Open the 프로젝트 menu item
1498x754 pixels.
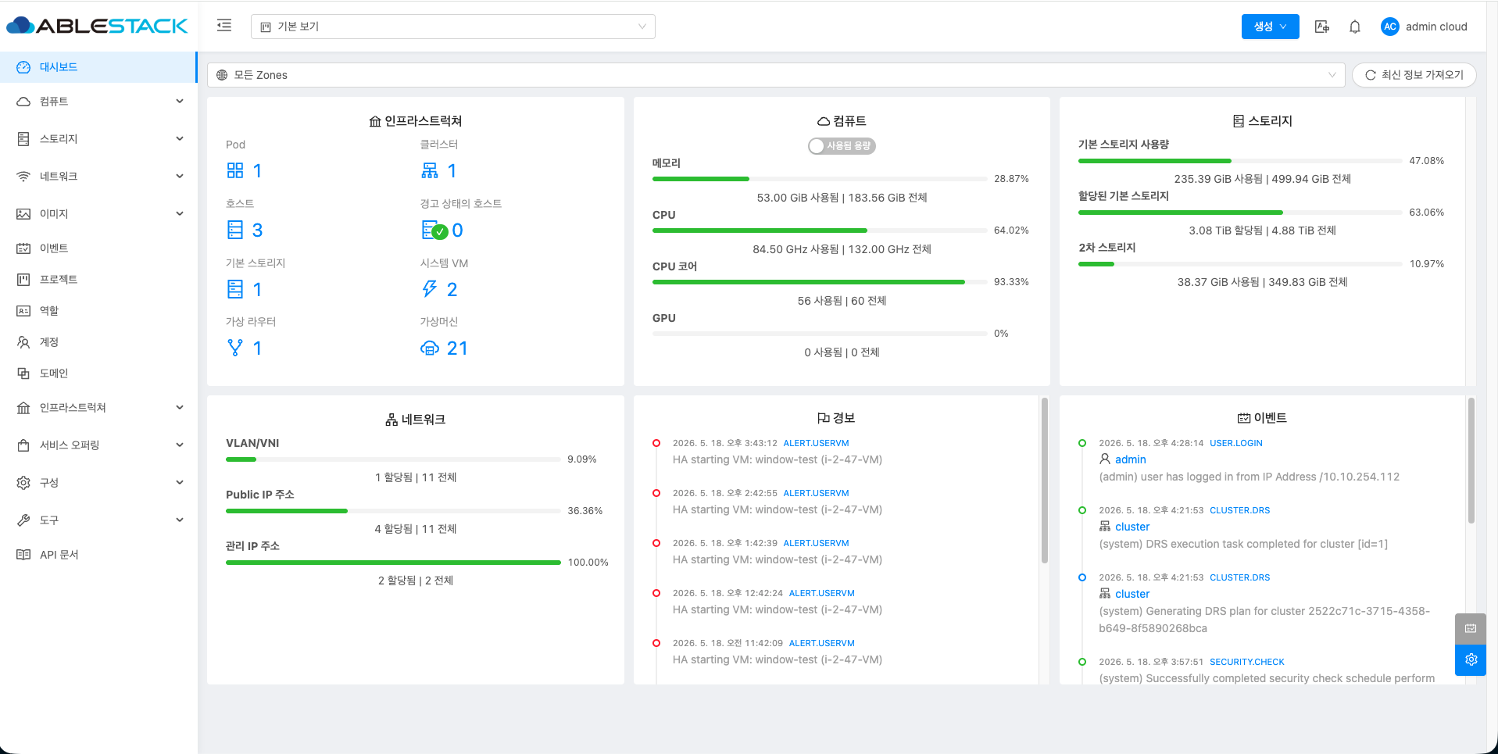point(98,280)
